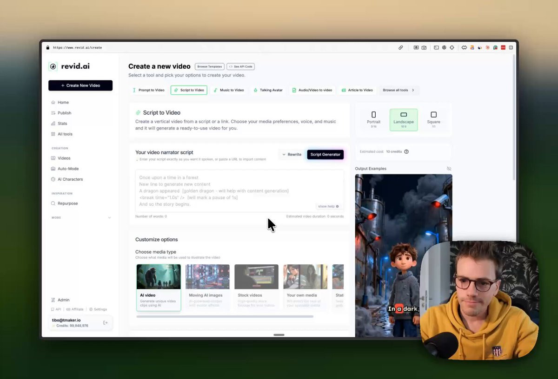This screenshot has height=379, width=558.
Task: Click the browser URL address field
Action: pyautogui.click(x=77, y=47)
